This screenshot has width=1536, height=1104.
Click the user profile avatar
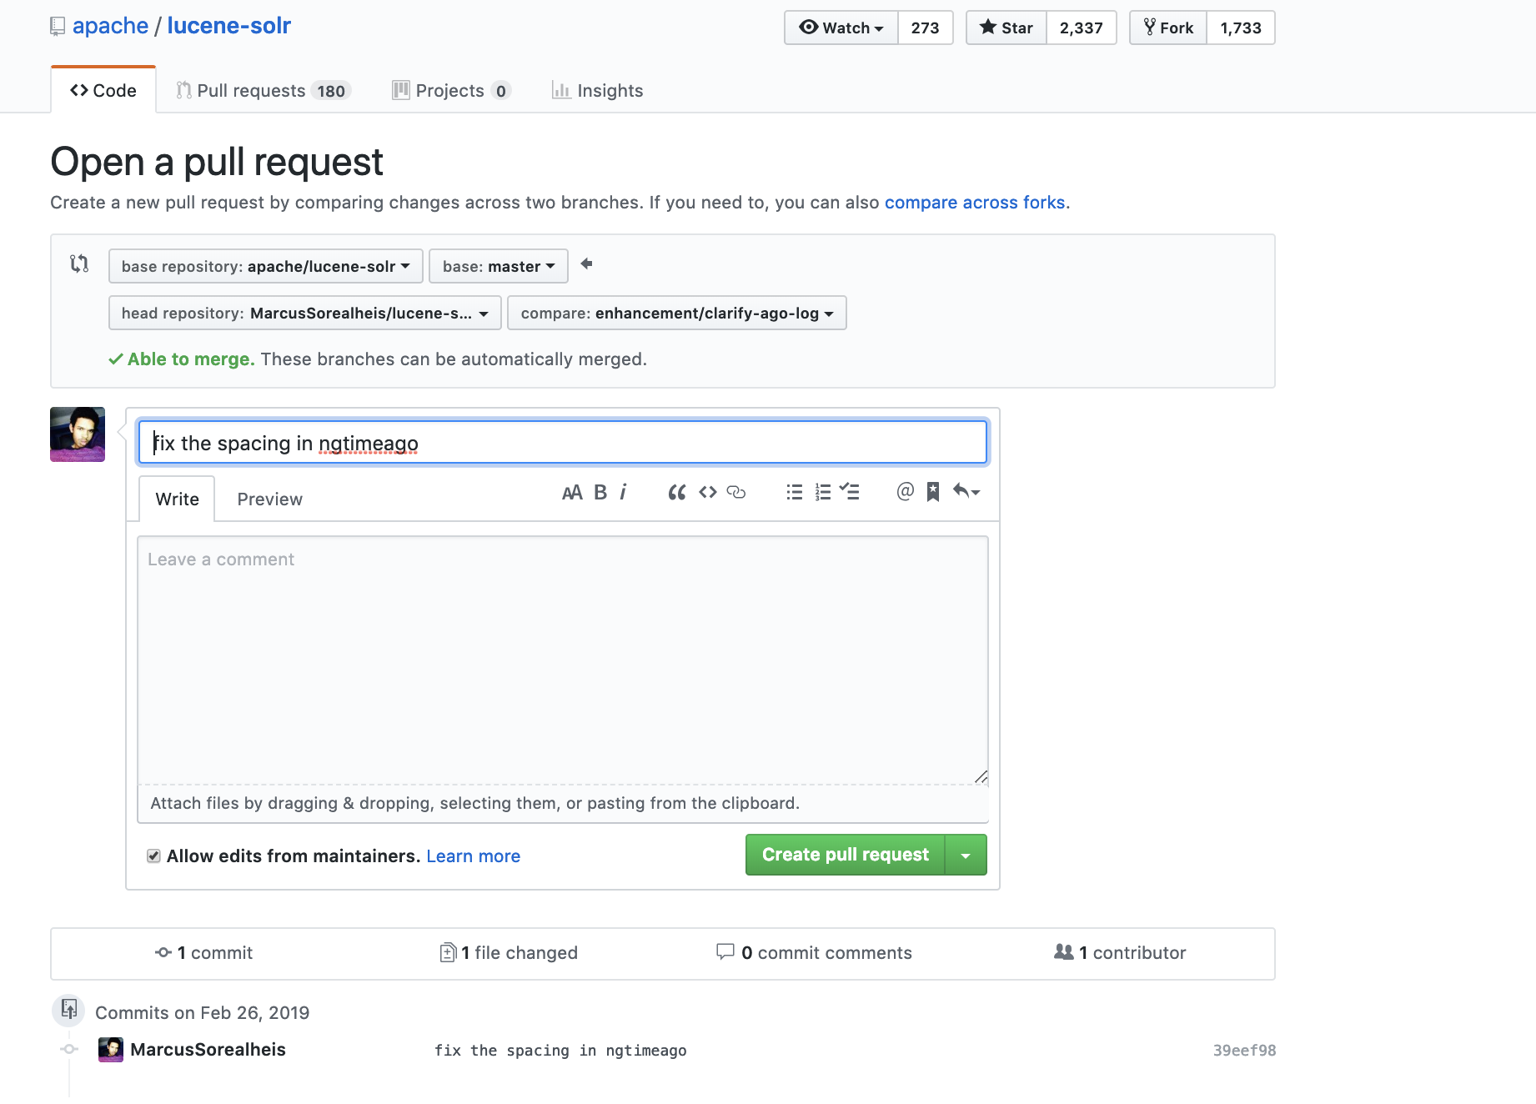(x=78, y=434)
